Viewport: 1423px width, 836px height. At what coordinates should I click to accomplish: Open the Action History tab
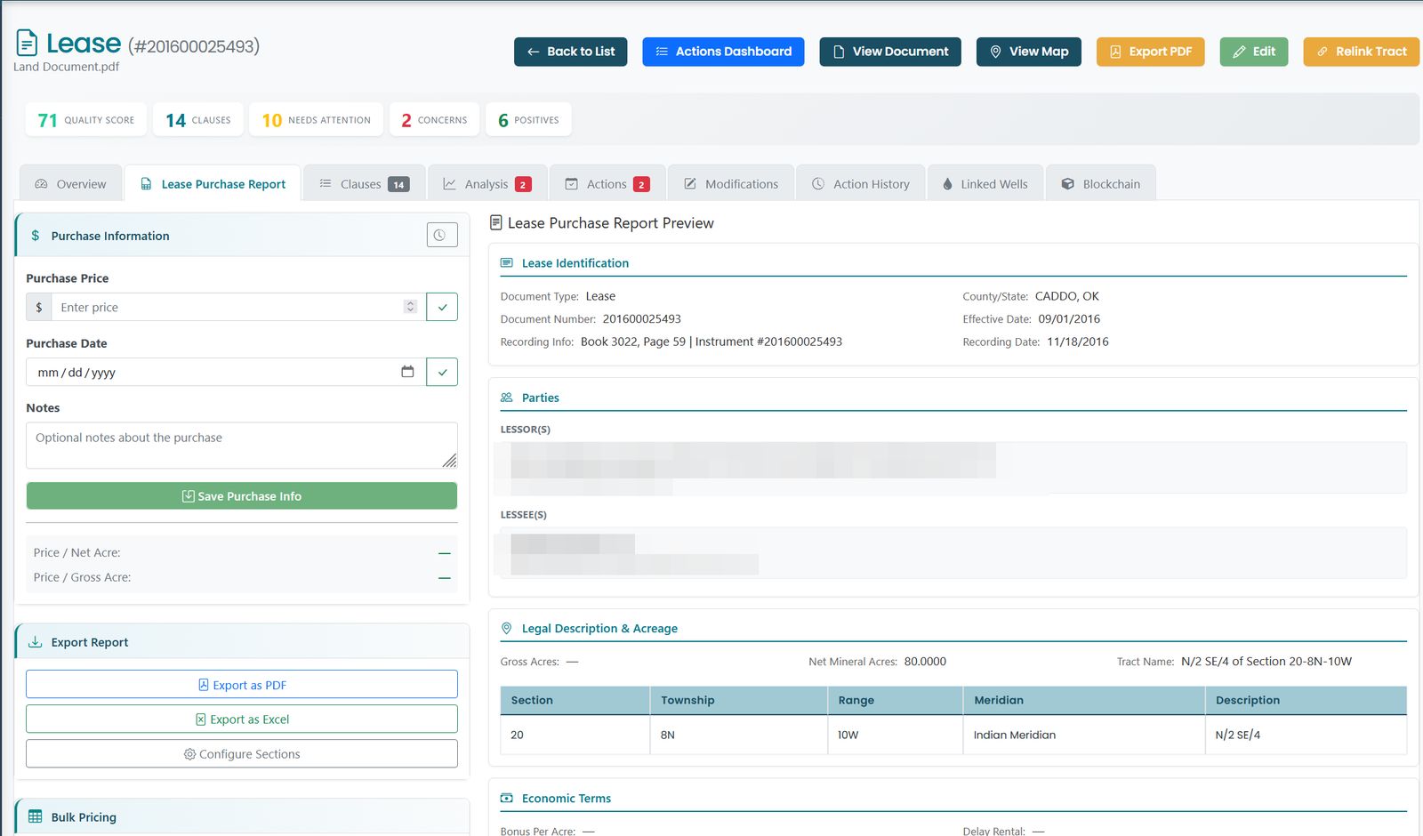coord(861,183)
